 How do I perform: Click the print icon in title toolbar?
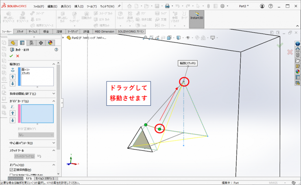(167, 6)
